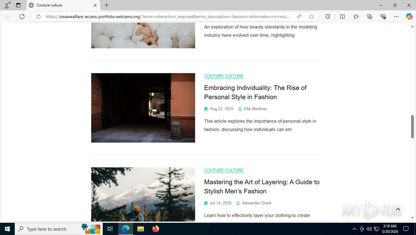Open dark alleyway article thumbnail
Screen dimensions: 416x235
click(143, 108)
